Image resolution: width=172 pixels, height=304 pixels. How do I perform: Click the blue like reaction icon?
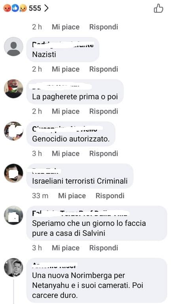15,8
